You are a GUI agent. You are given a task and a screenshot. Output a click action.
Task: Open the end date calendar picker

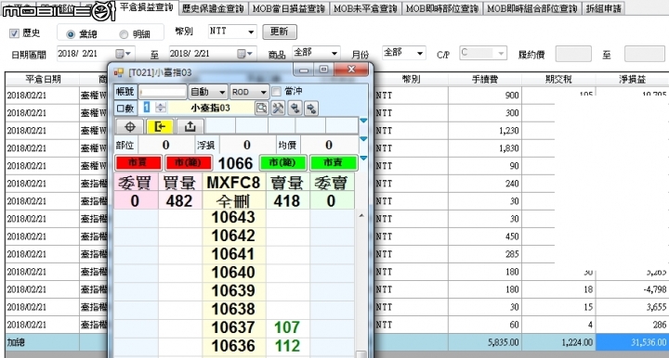click(x=245, y=54)
